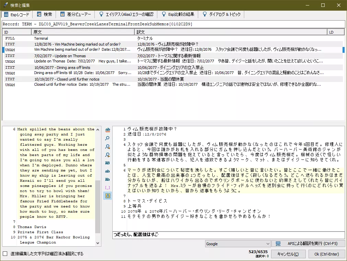The height and width of the screenshot is (261, 347).
Task: Find previous with magnifier back-arrow icon
Action: [x=108, y=155]
